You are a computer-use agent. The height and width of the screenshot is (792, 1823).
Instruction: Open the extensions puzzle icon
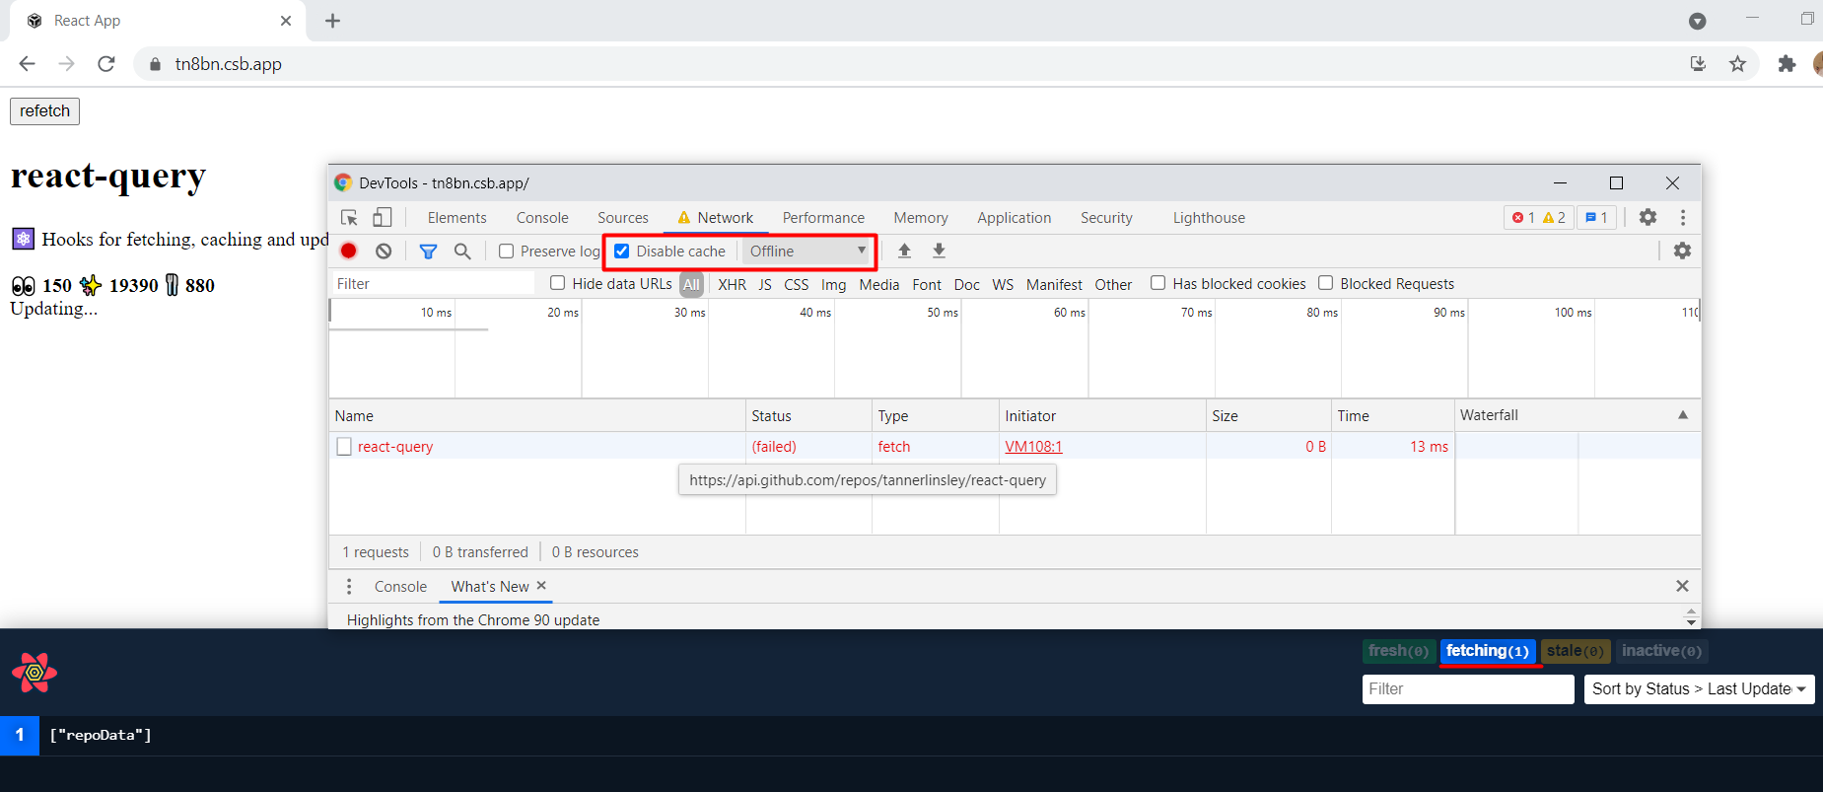pyautogui.click(x=1787, y=64)
